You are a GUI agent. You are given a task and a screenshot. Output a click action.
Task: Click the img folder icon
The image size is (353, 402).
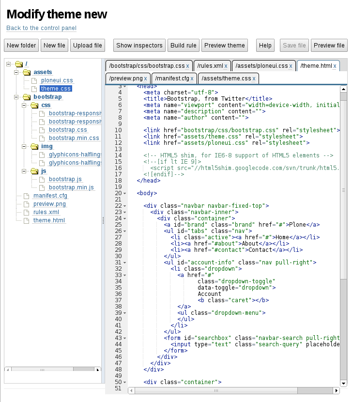(x=34, y=146)
